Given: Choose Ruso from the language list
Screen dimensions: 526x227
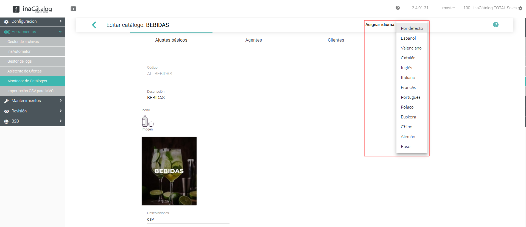Looking at the screenshot, I should (412, 146).
